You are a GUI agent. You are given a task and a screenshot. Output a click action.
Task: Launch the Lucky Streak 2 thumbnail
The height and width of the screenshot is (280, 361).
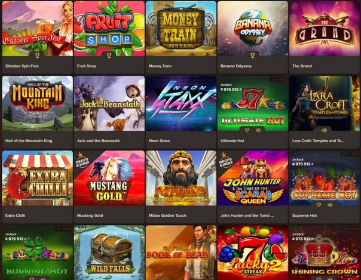[x=253, y=253]
